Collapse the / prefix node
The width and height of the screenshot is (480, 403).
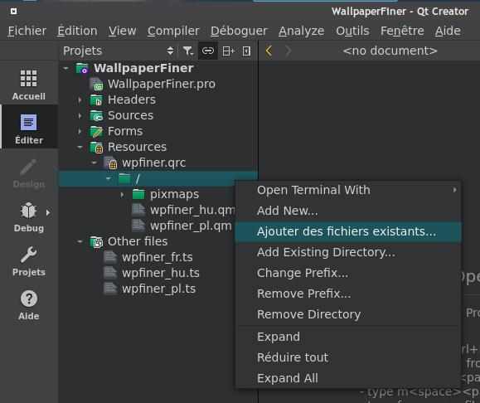(x=108, y=178)
